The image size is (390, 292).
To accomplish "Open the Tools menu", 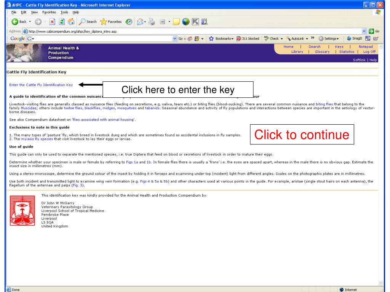I will [x=64, y=12].
